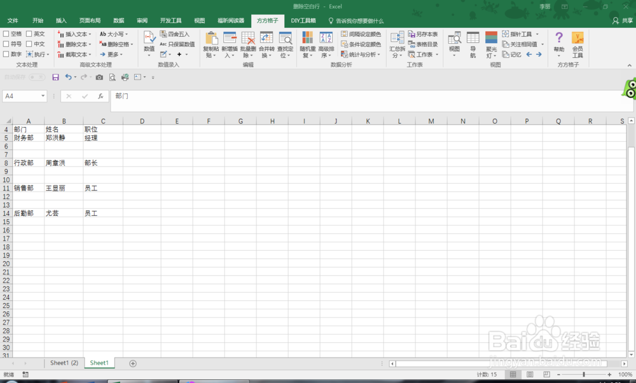Check the 数字 checkbox
This screenshot has height=383, width=636.
point(6,54)
